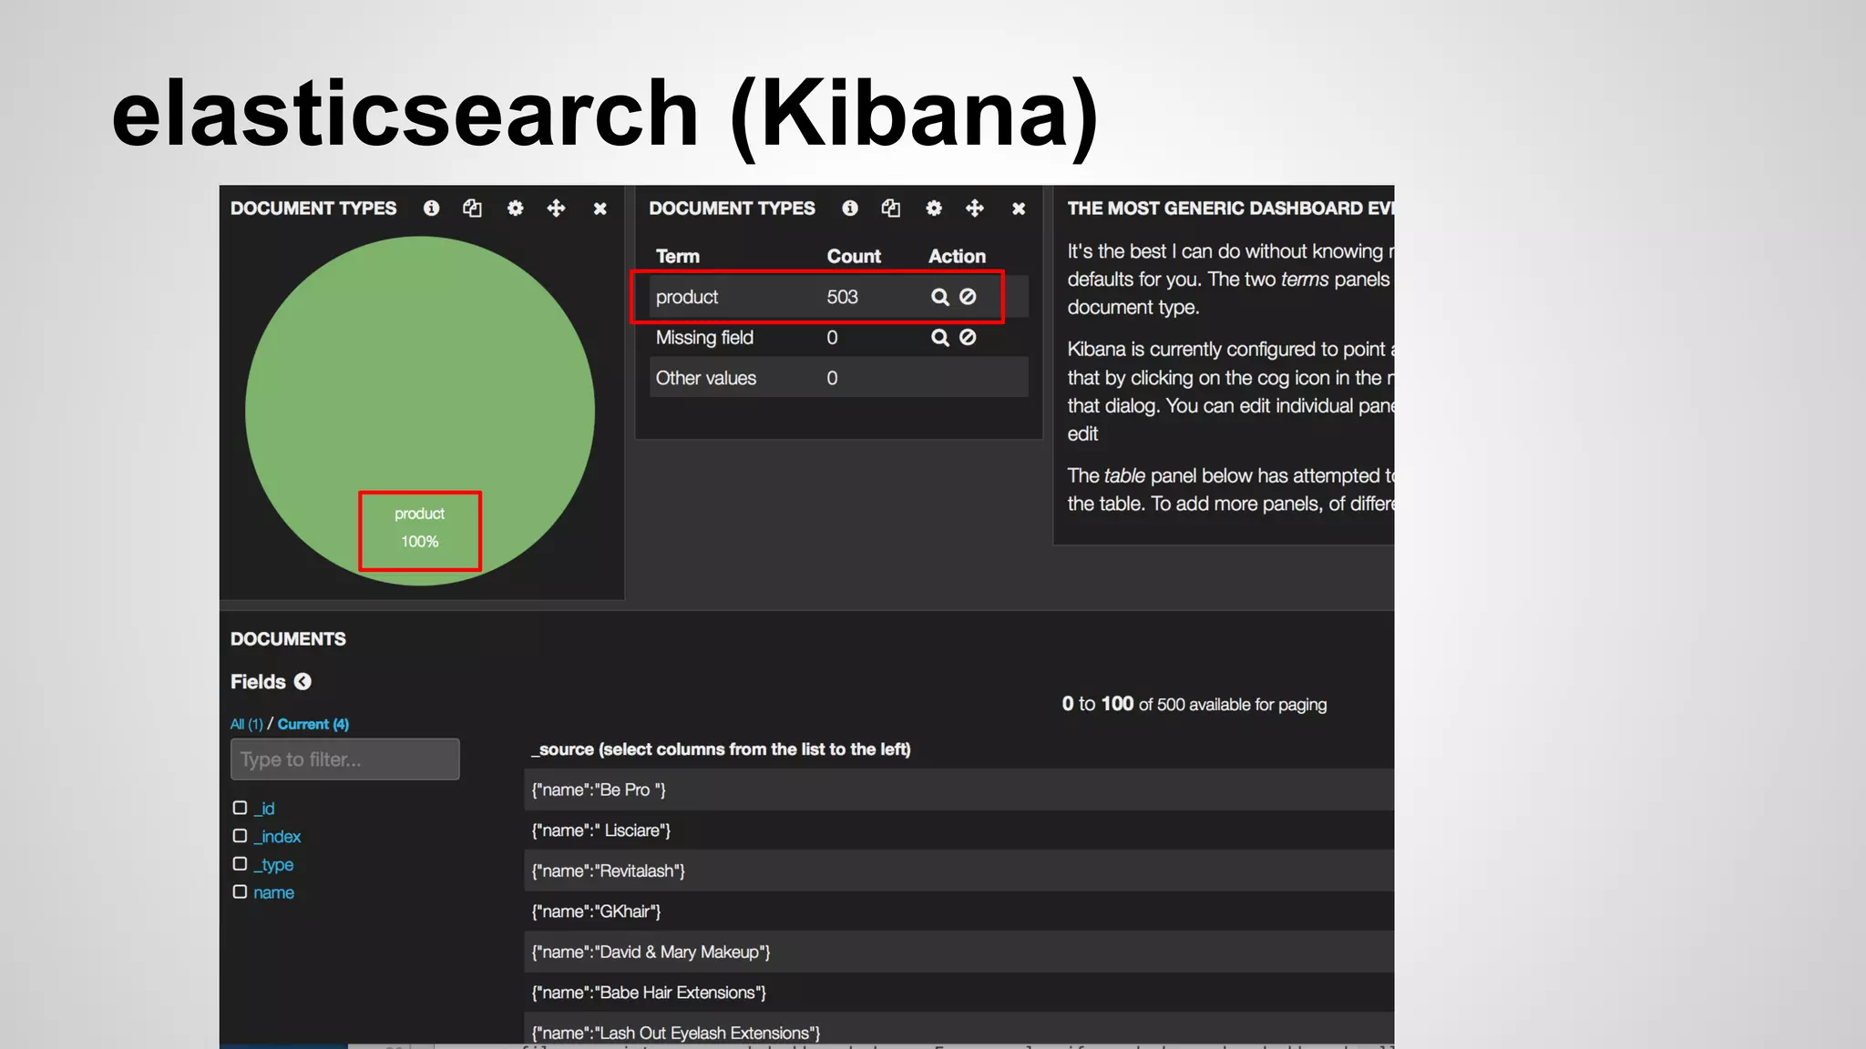Select the Lash Out Eyelash Extensions row

959,1030
